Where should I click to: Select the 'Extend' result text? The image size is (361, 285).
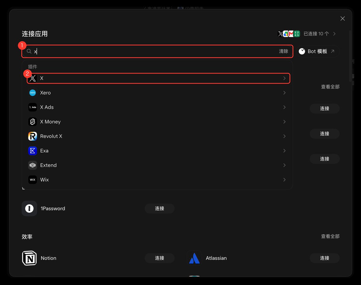tap(48, 165)
